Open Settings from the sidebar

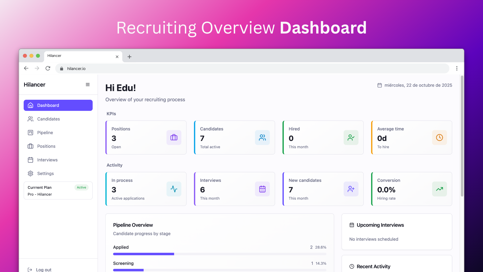tap(45, 174)
